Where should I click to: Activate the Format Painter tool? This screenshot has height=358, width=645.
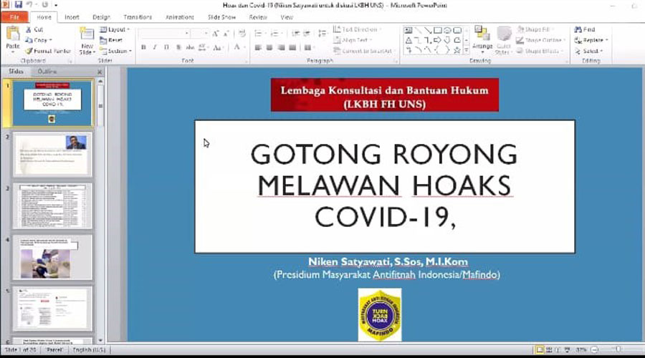point(48,51)
